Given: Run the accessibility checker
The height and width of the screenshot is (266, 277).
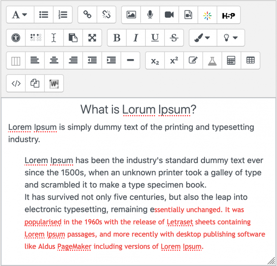Looking at the screenshot, I should coord(16,38).
